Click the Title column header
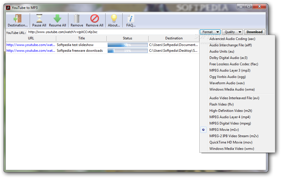 tap(81, 38)
